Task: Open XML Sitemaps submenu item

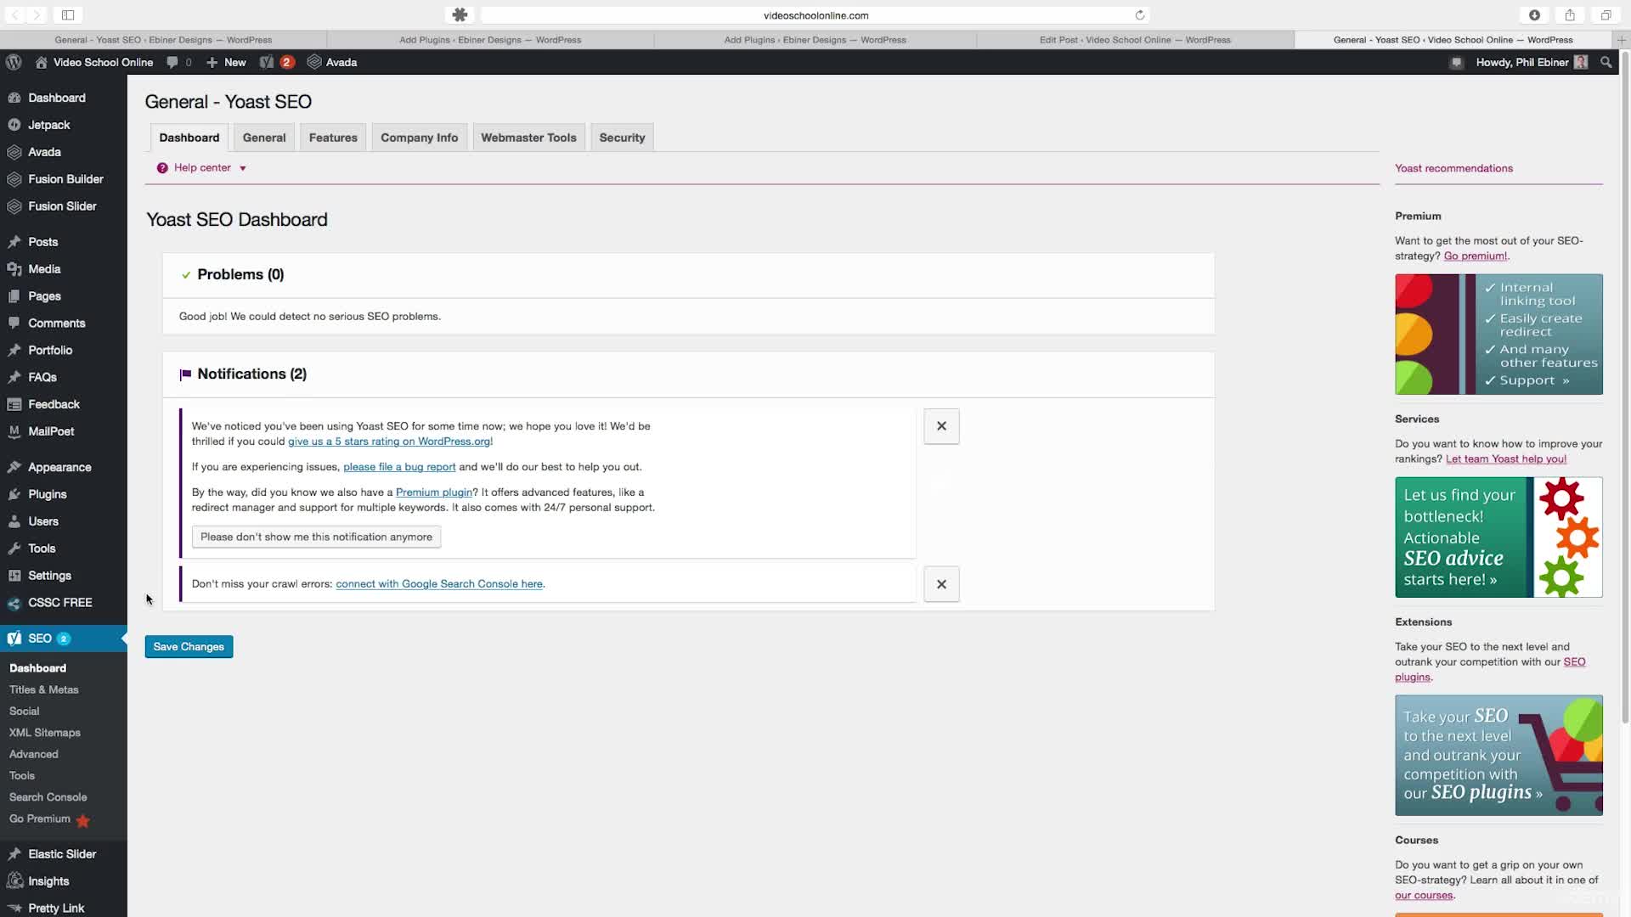Action: click(45, 733)
